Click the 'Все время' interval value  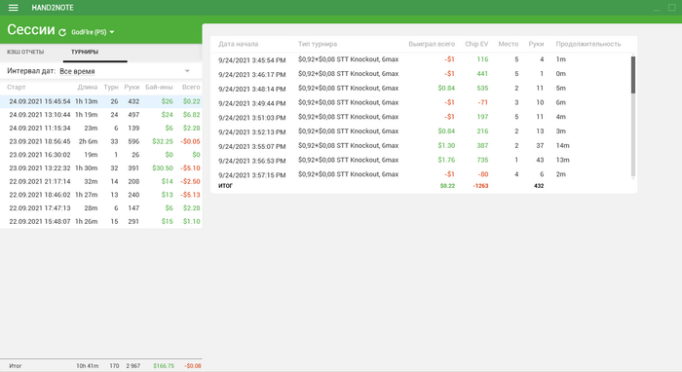click(77, 71)
